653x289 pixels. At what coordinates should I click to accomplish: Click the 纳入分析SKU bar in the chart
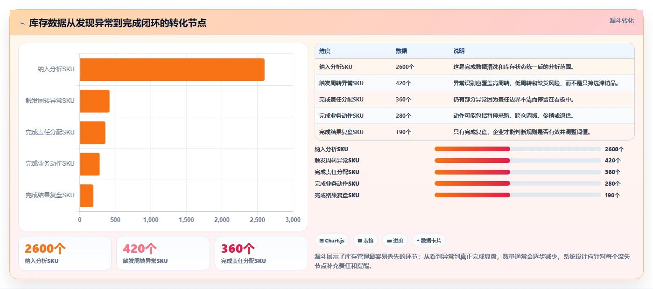(172, 69)
